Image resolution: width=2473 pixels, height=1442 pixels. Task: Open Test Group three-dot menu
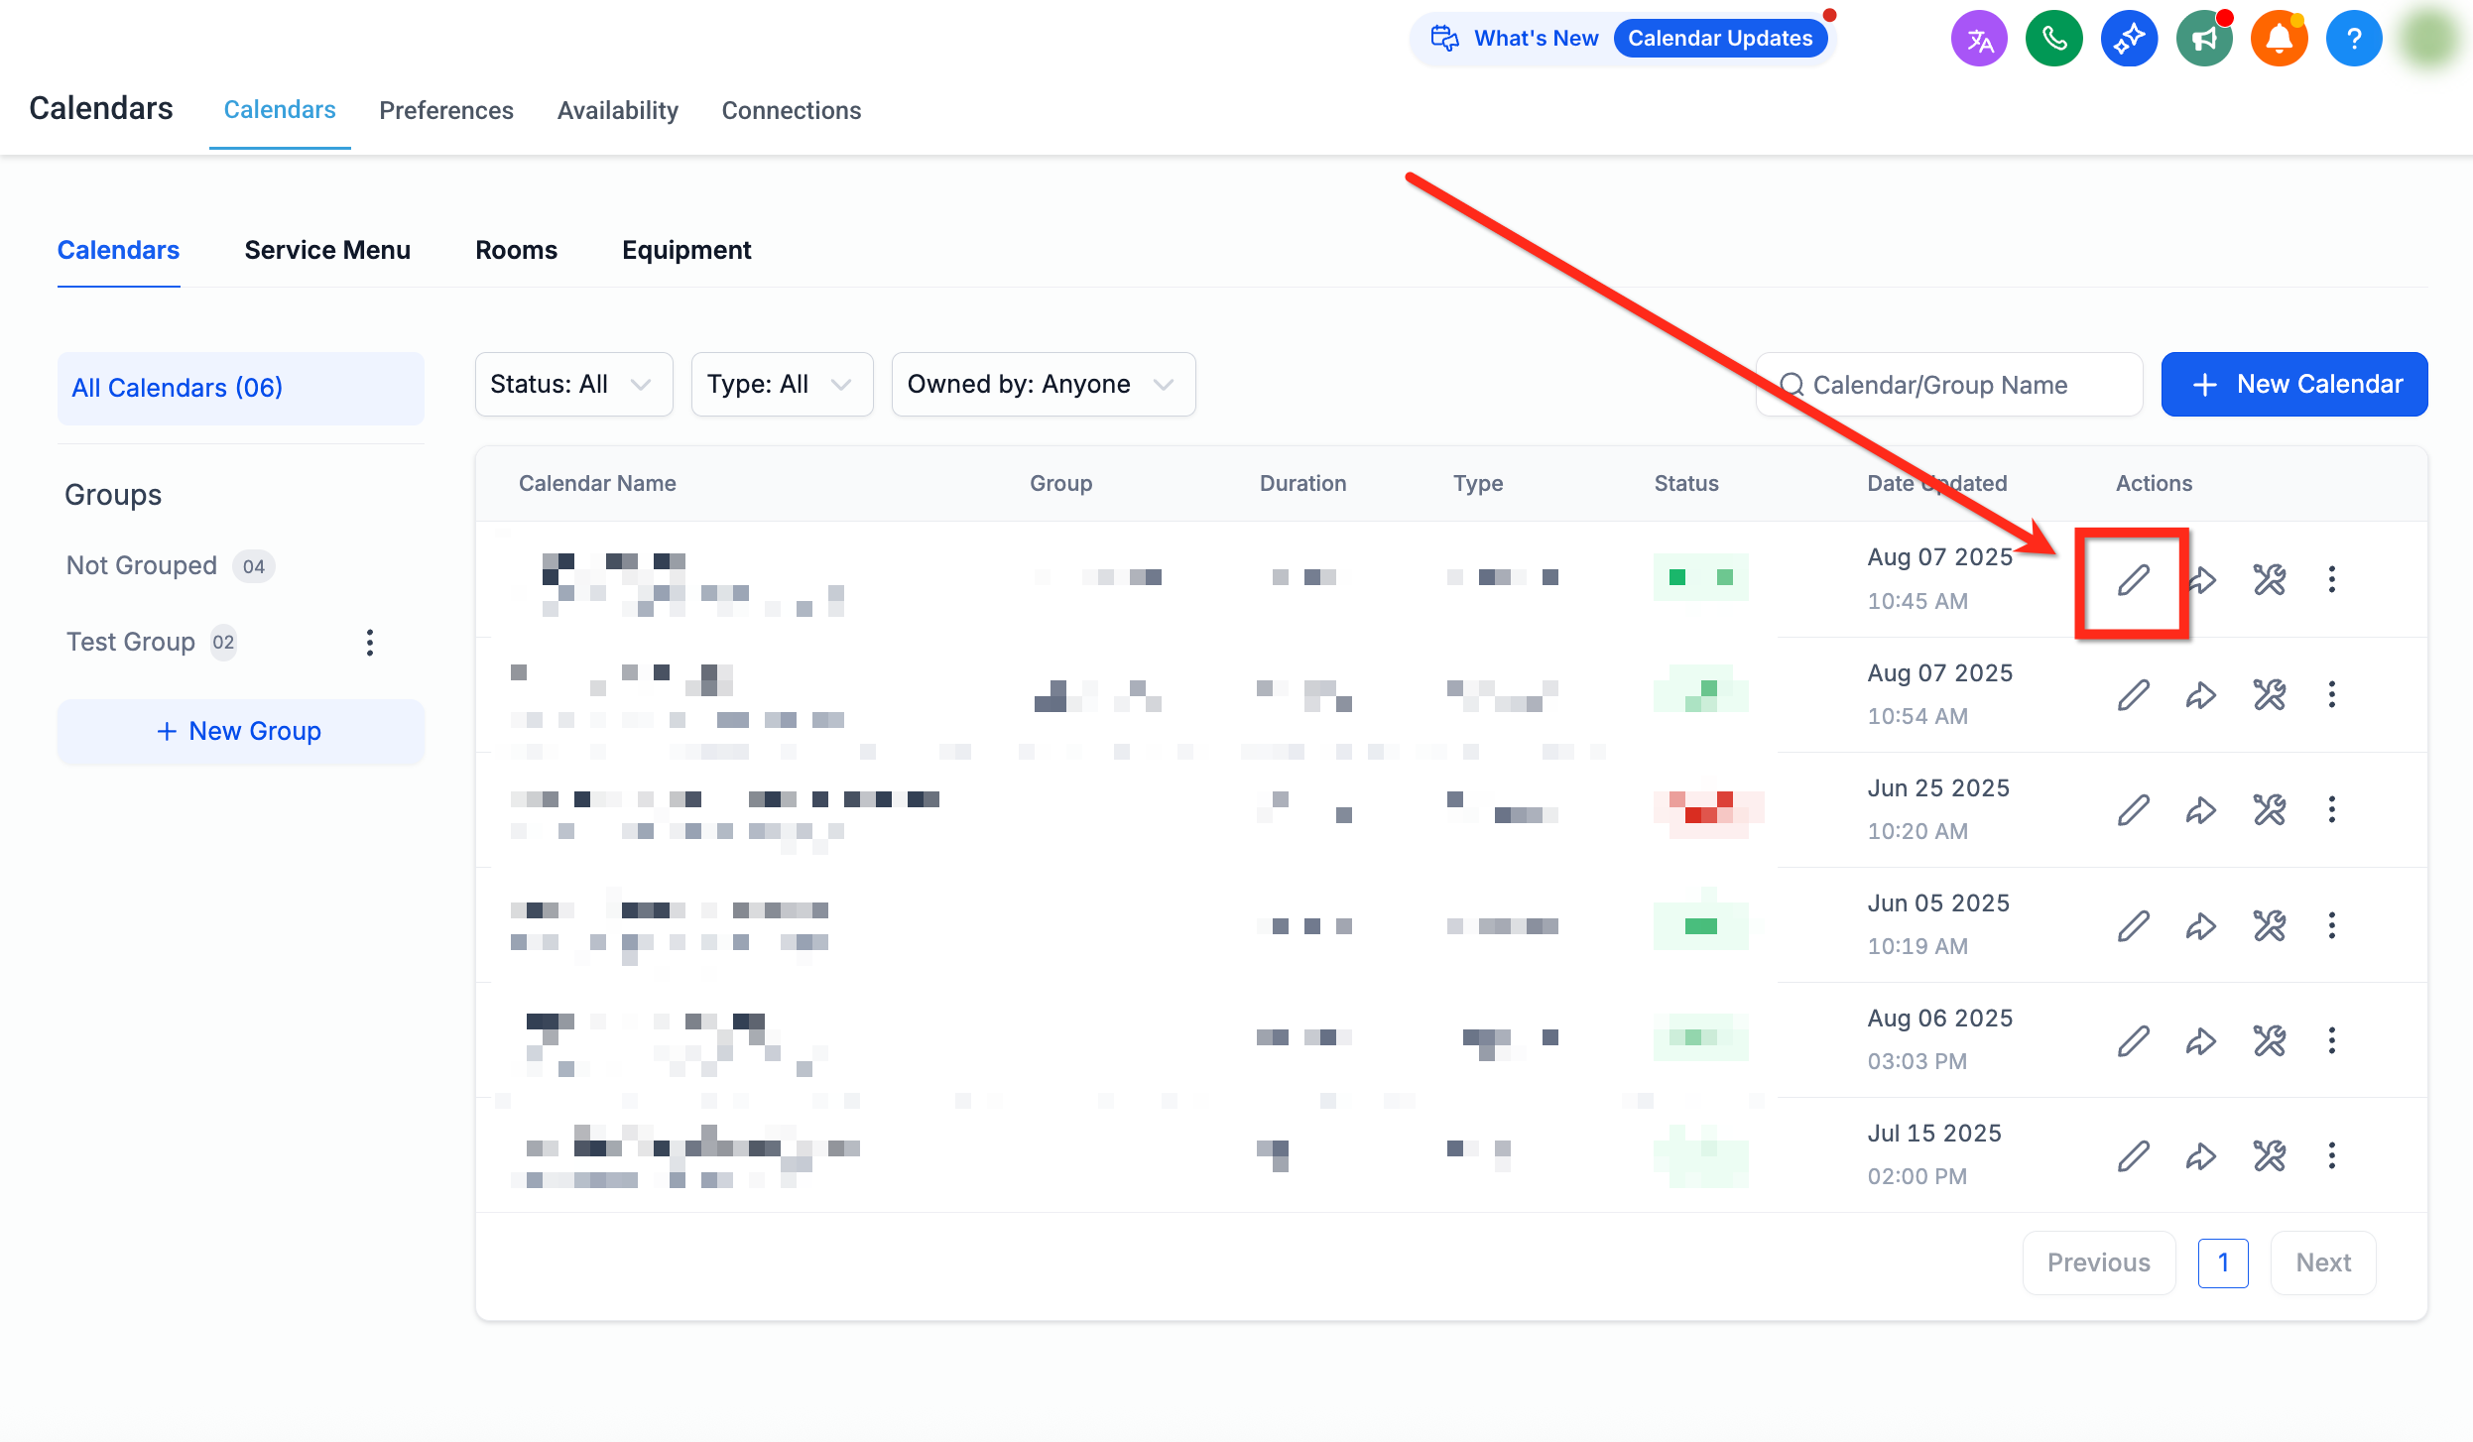[370, 643]
